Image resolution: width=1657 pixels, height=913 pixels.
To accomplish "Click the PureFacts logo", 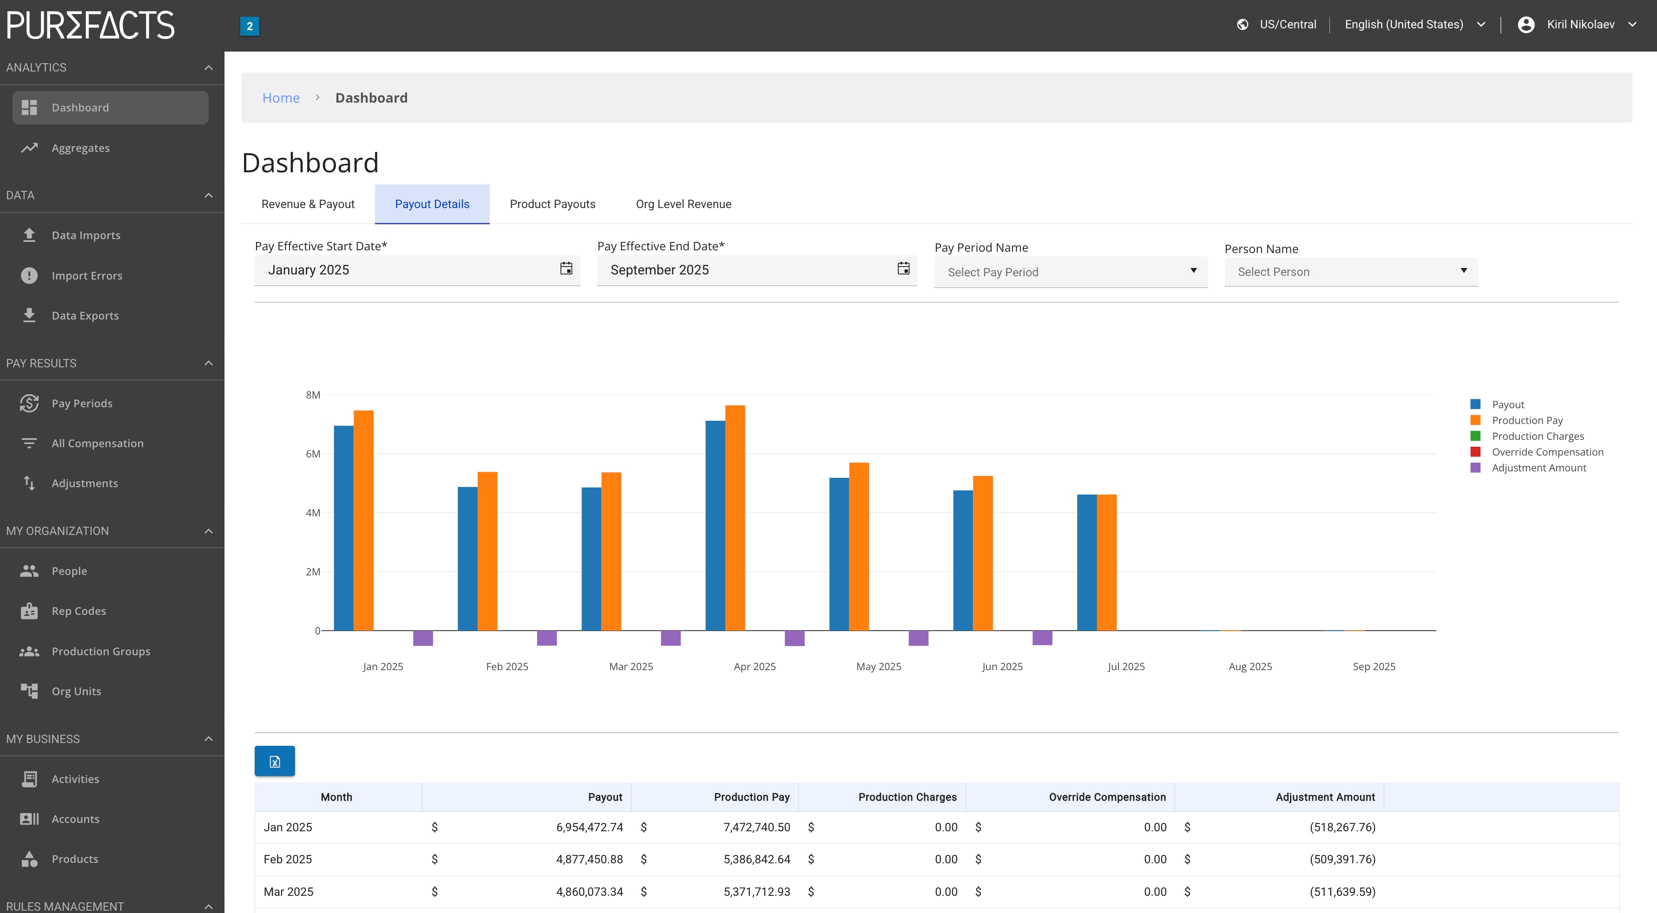I will tap(90, 25).
